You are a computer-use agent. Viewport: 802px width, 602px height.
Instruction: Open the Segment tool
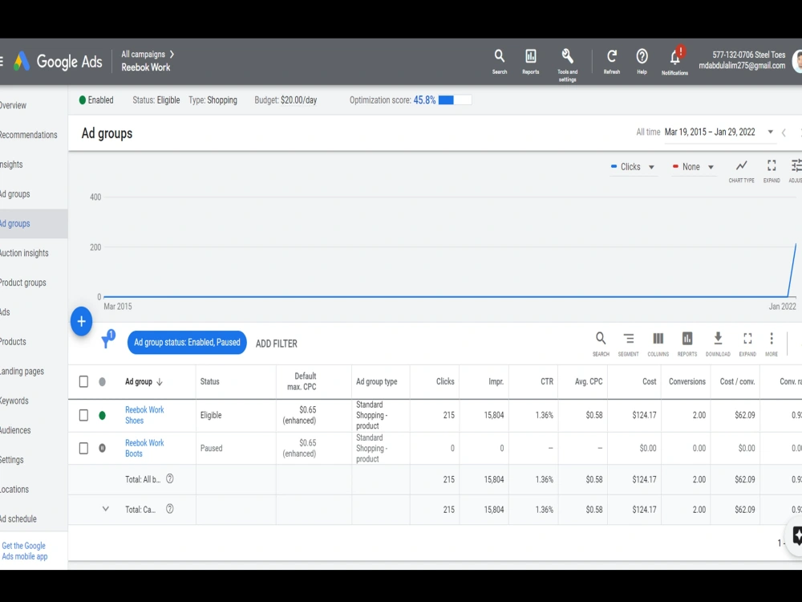point(628,344)
